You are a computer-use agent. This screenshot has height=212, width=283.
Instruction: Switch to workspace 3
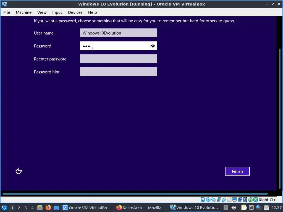tap(26, 208)
